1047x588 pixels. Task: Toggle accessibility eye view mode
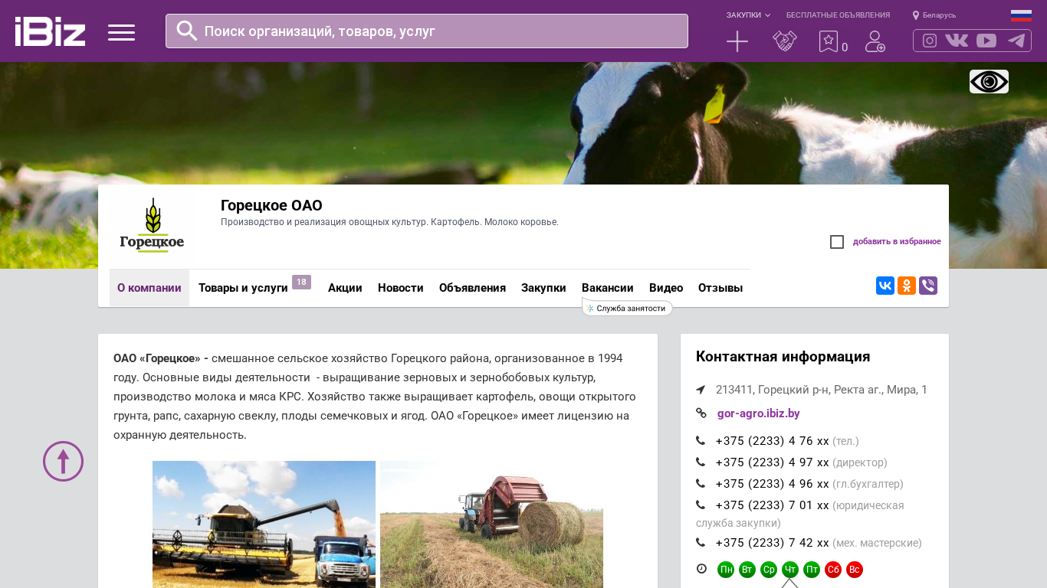point(989,81)
